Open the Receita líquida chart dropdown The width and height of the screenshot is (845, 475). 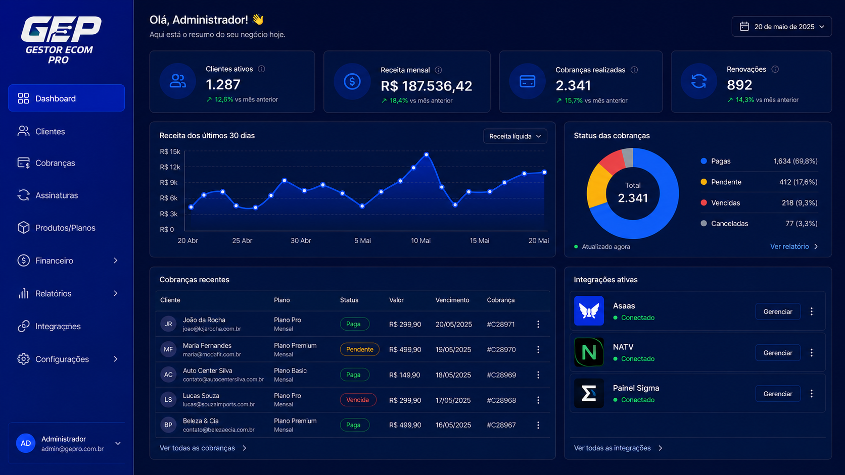[515, 136]
